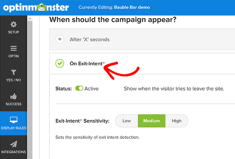Click the scrollbar up arrow
Viewport: 235px width, 159px height.
(30, 19)
